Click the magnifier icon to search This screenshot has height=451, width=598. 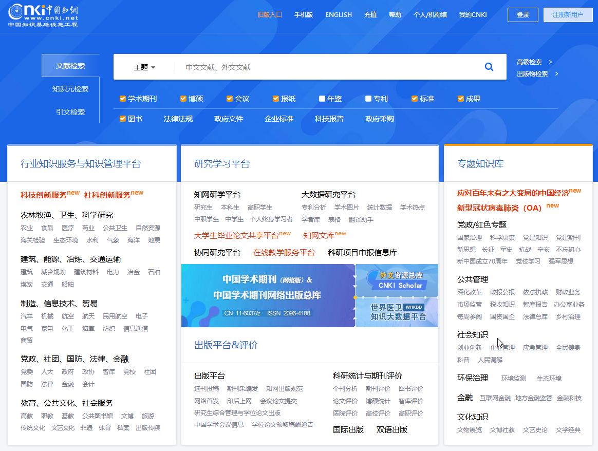(x=489, y=67)
